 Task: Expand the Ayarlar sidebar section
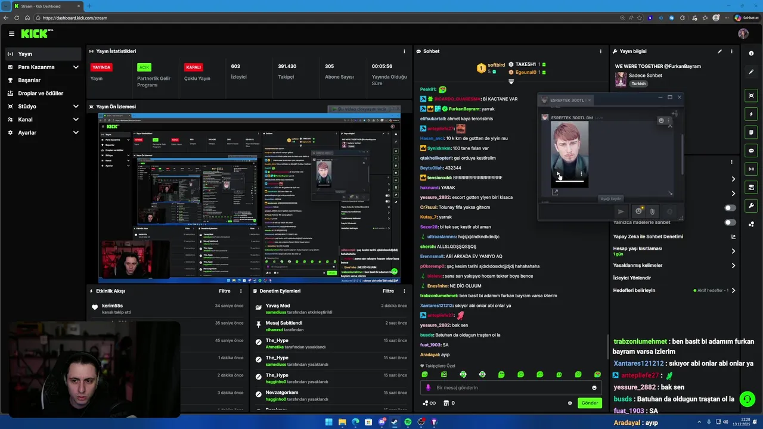coord(76,133)
